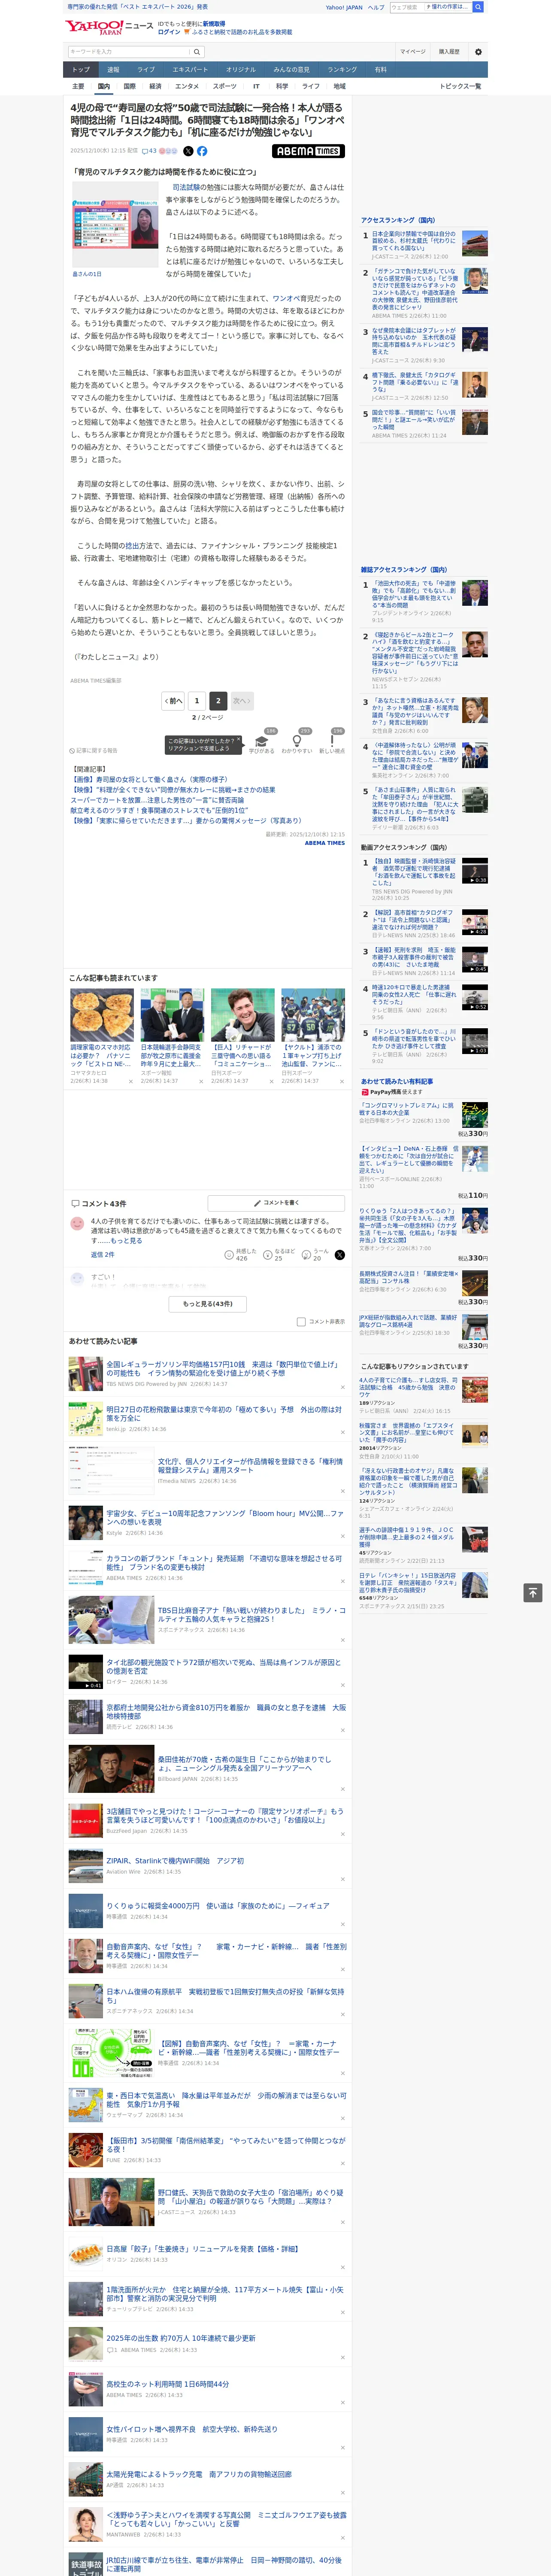This screenshot has width=551, height=2576.
Task: Open the ヘルプ link in top bar
Action: [x=375, y=7]
